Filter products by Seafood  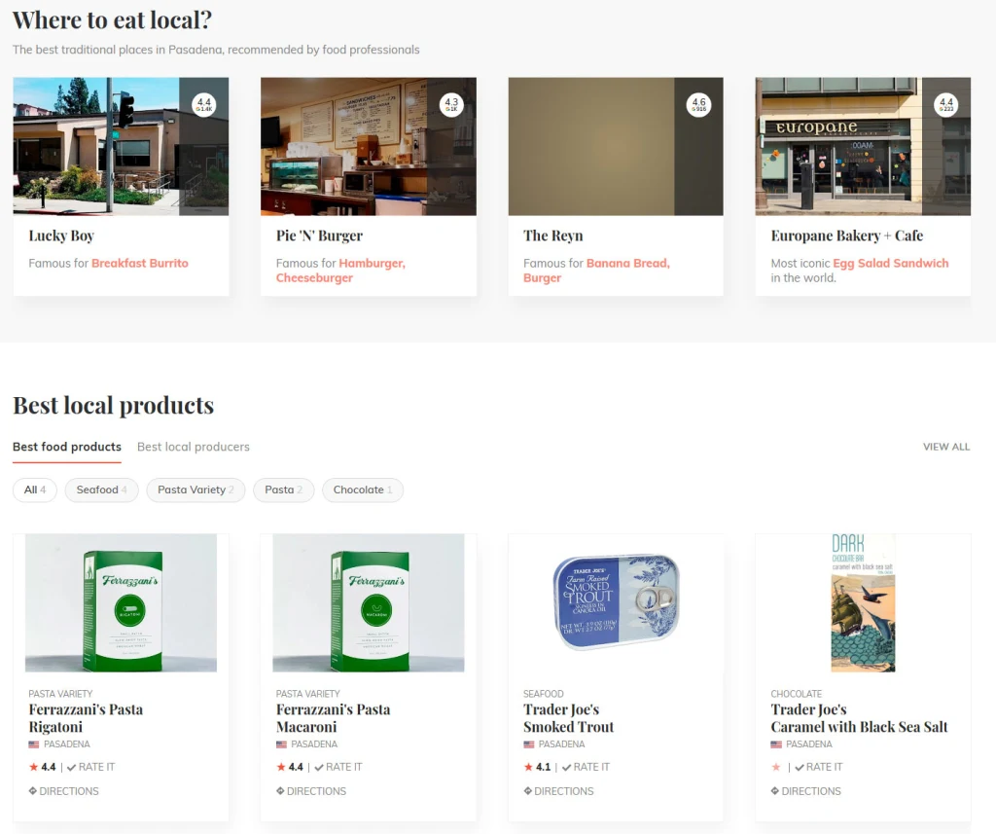(x=101, y=490)
